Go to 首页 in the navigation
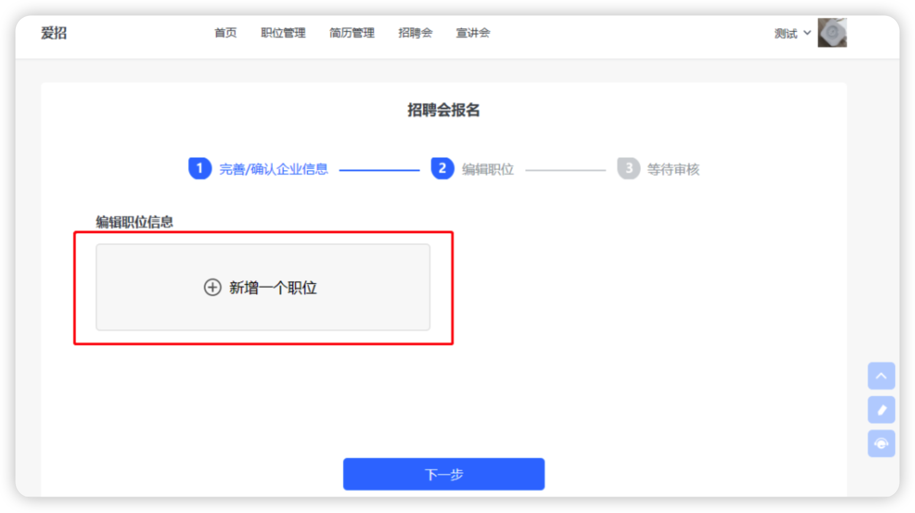 tap(225, 33)
